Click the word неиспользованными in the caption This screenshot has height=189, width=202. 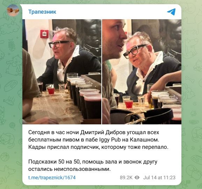pyautogui.click(x=82, y=169)
